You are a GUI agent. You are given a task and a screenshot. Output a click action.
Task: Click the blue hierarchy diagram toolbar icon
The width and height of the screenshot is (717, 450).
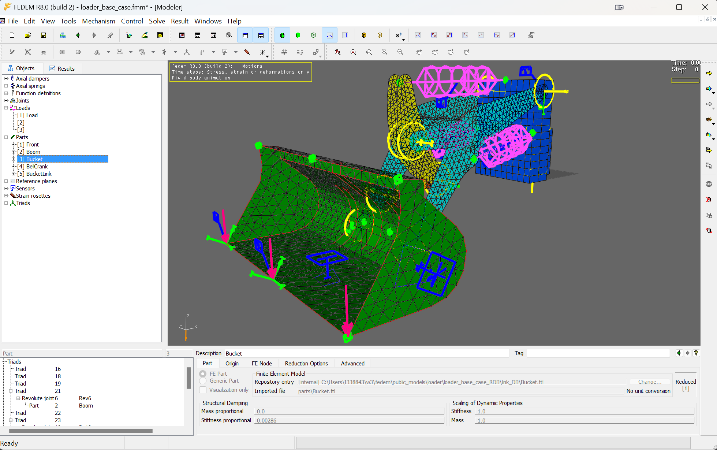[63, 35]
